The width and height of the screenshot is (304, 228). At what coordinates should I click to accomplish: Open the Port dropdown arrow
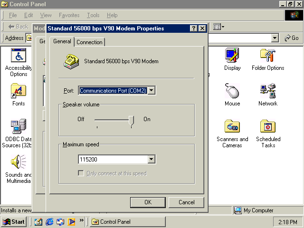point(152,91)
